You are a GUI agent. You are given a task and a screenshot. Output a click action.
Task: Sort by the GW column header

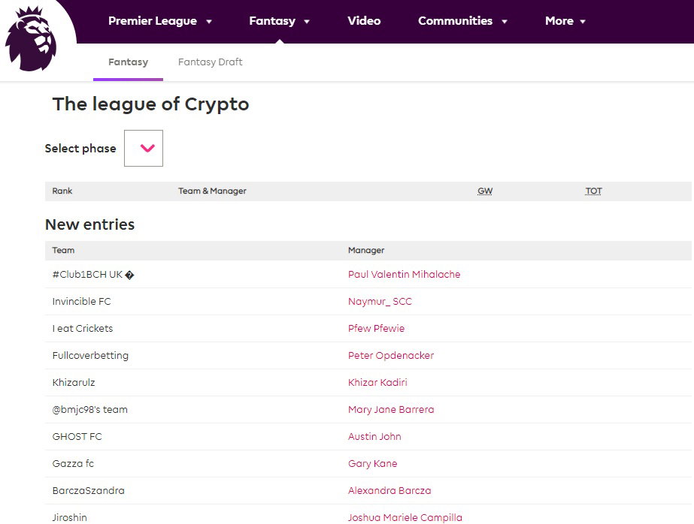coord(485,191)
